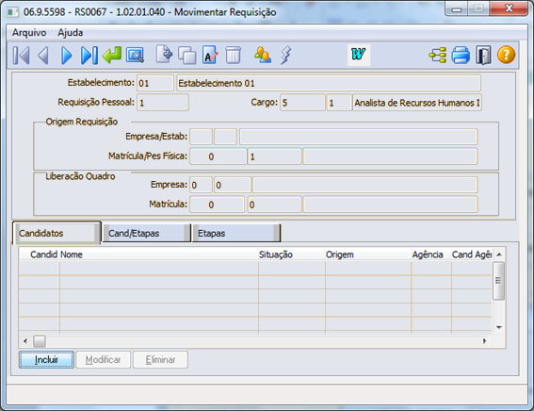Go to previous record arrow
The width and height of the screenshot is (534, 411).
point(43,56)
